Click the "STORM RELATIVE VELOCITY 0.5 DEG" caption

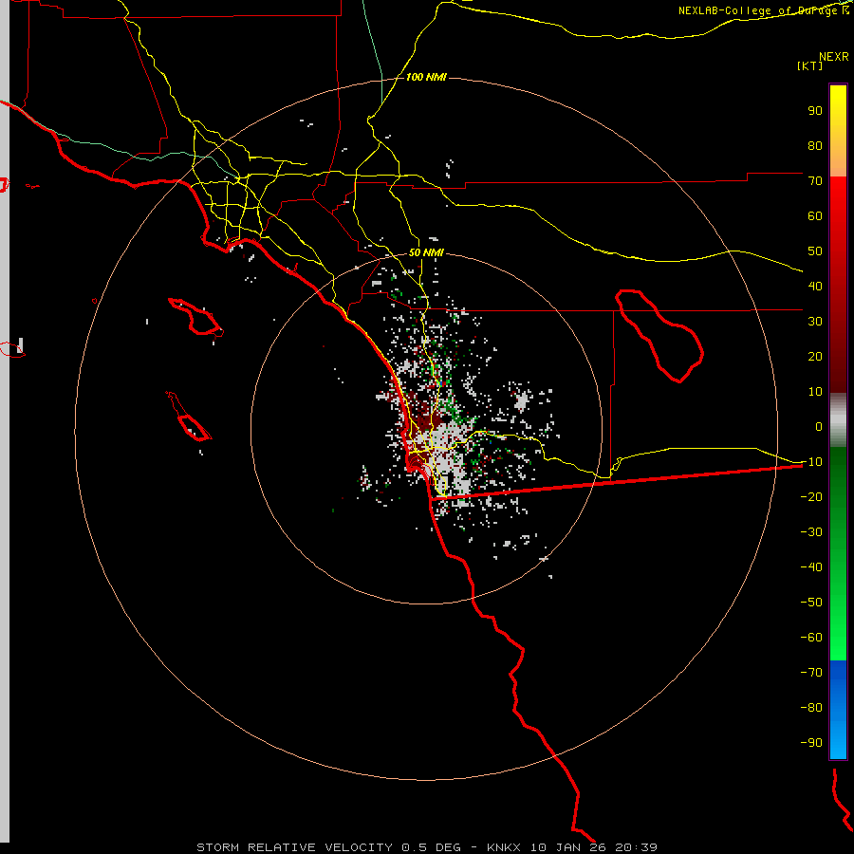[328, 847]
